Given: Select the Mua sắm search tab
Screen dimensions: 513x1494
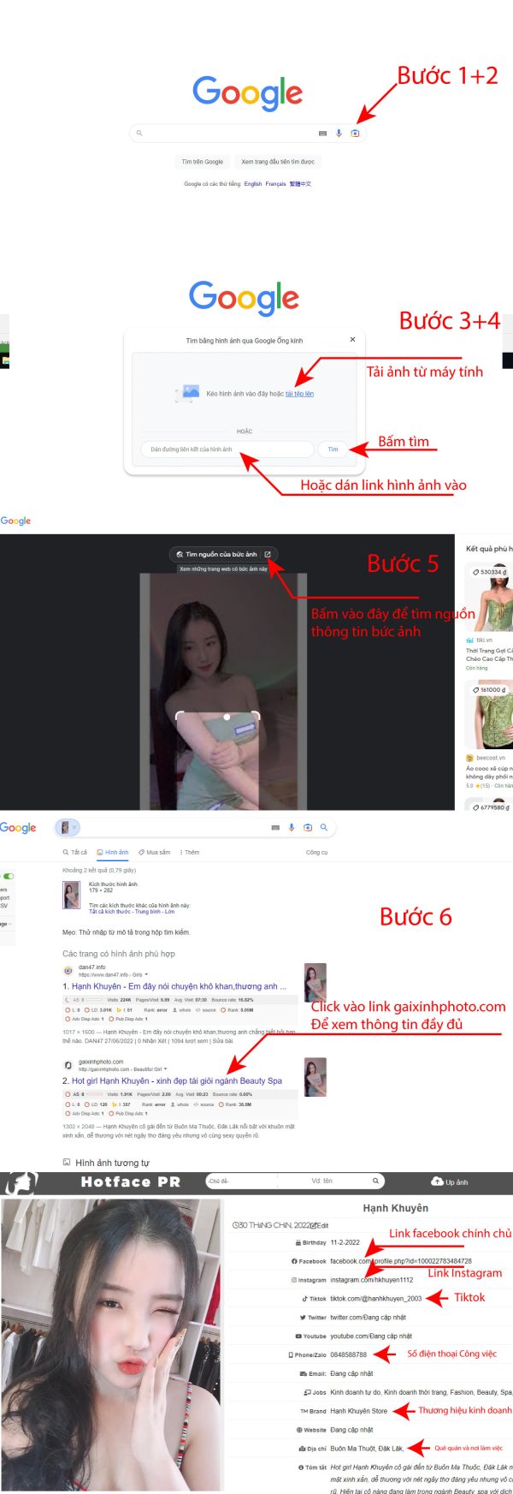Looking at the screenshot, I should pos(154,852).
